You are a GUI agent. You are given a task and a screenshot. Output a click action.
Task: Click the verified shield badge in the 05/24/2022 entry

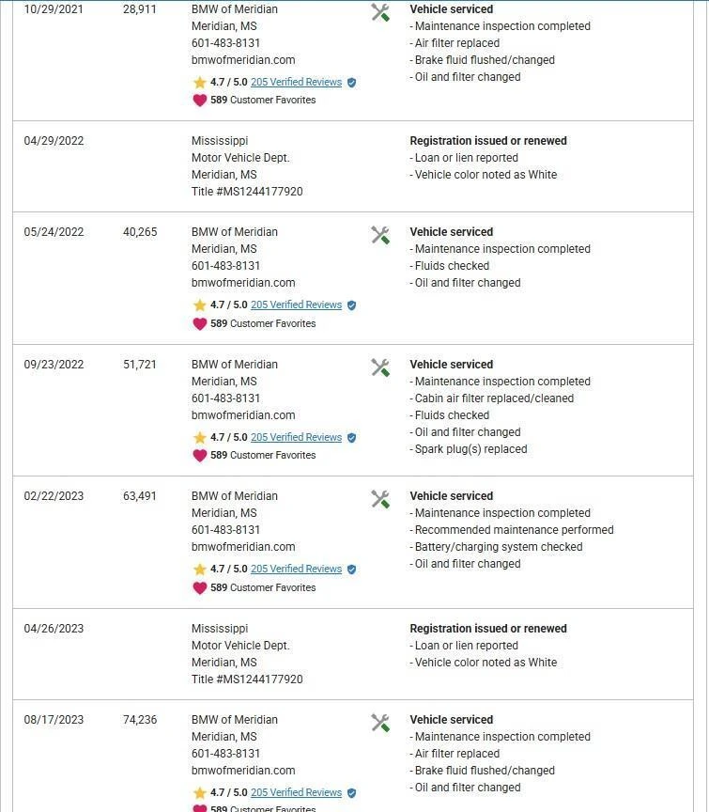pyautogui.click(x=352, y=305)
